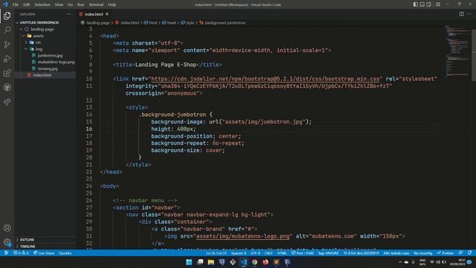Viewport: 476px width, 268px height.
Task: Open the View menu
Action: (59, 4)
